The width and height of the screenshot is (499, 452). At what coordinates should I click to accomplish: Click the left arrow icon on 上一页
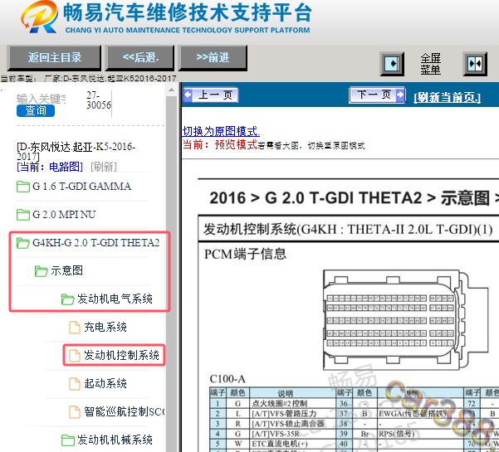(x=188, y=95)
